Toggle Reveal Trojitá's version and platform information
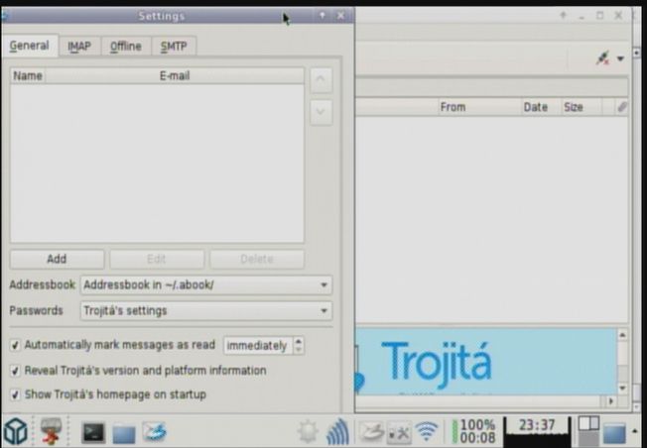Image resolution: width=647 pixels, height=448 pixels. [15, 371]
